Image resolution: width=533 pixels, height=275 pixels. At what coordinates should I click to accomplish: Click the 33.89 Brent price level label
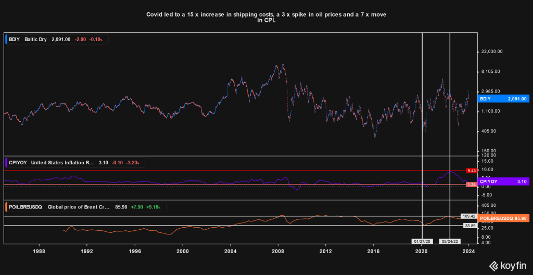click(469, 226)
